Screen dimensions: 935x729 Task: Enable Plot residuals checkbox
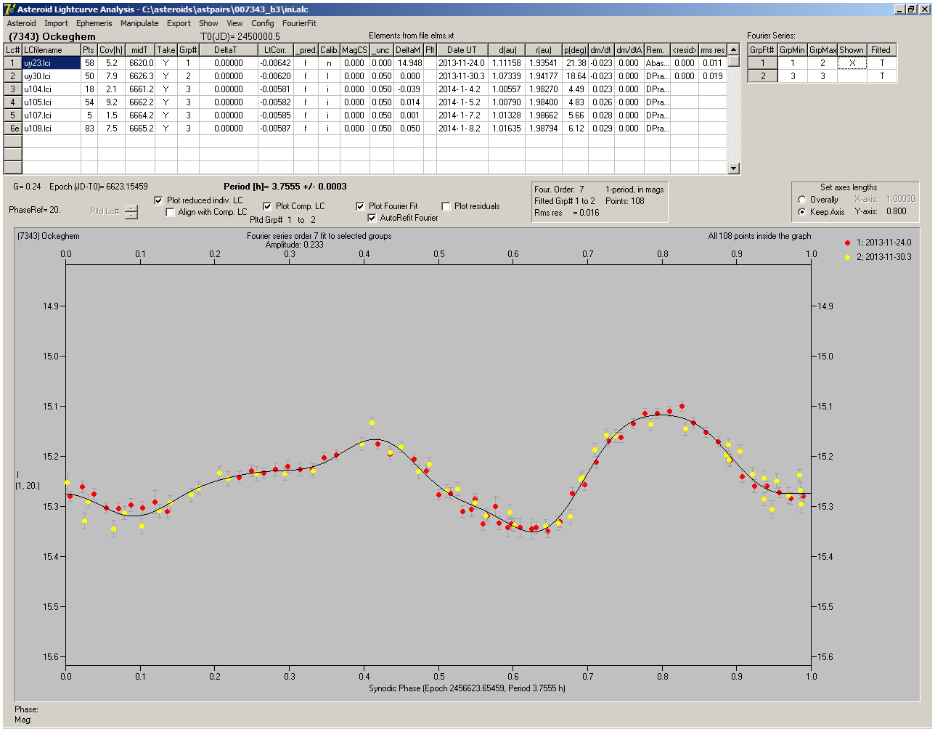(446, 206)
